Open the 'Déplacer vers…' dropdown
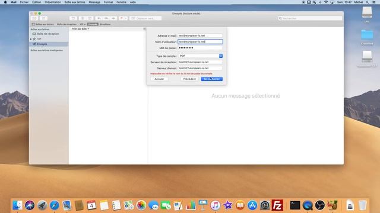The width and height of the screenshot is (380, 213). tap(145, 18)
